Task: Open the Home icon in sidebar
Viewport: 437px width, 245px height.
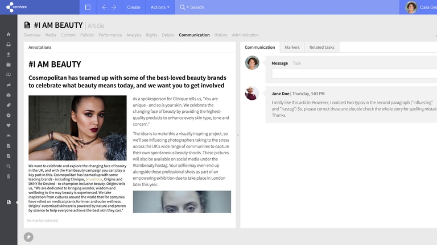Action: pos(9,34)
